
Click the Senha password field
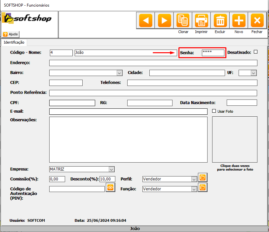pyautogui.click(x=213, y=53)
